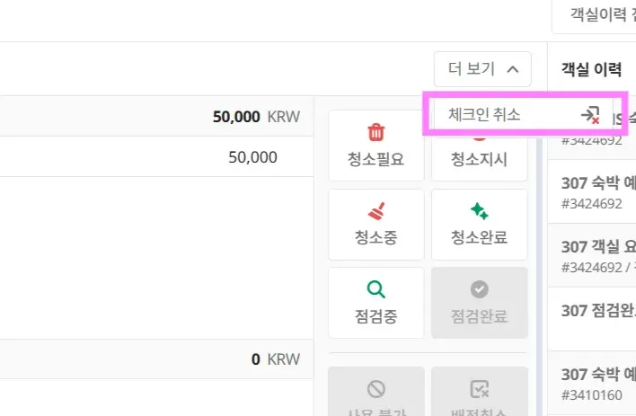This screenshot has height=416, width=636.
Task: Click the 배정취소 icon
Action: 479,389
